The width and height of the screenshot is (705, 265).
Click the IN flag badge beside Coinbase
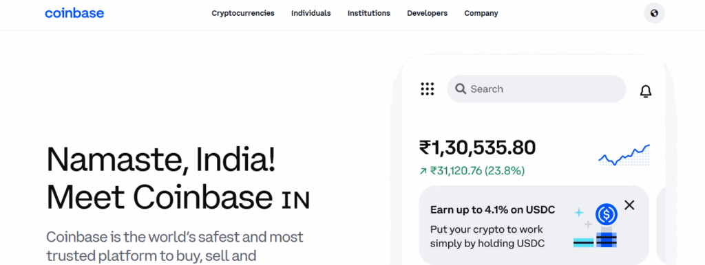pyautogui.click(x=295, y=200)
